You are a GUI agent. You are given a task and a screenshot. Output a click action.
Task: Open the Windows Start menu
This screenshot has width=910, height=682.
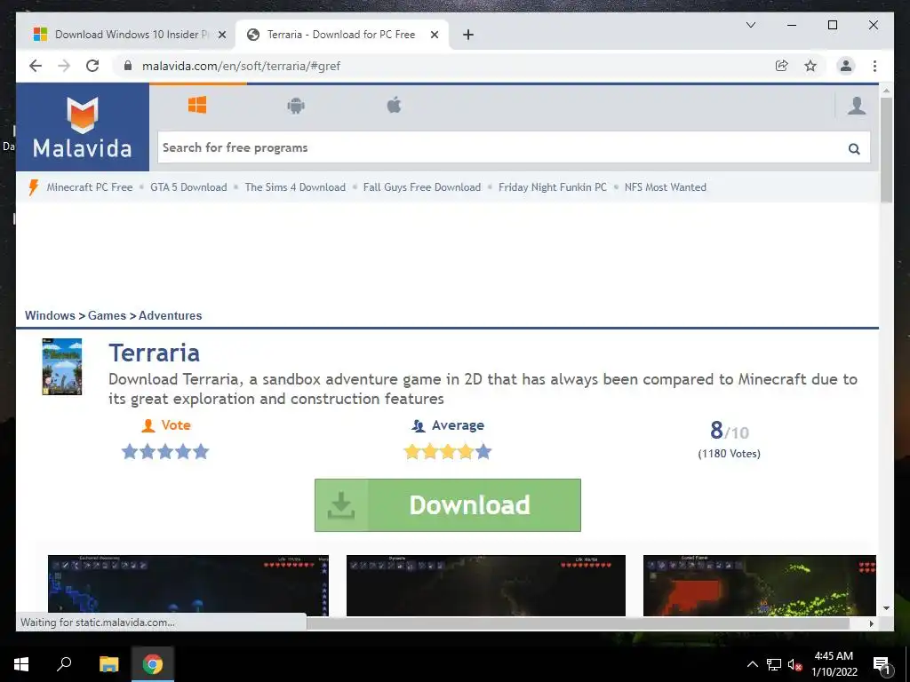21,664
